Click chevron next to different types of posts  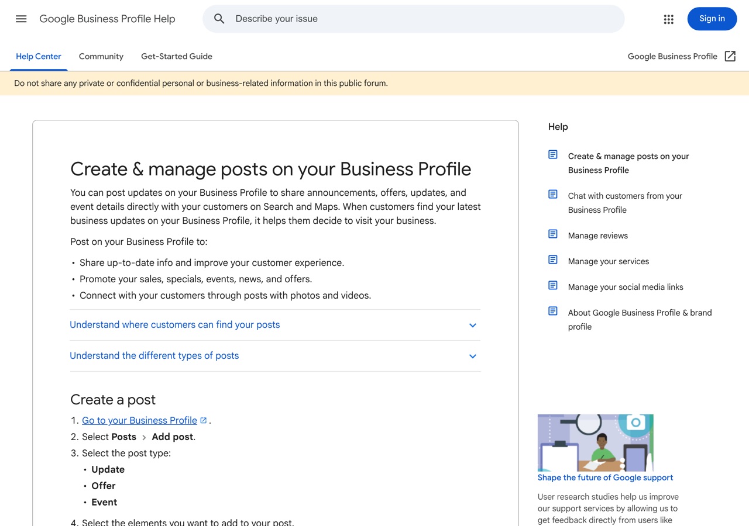pyautogui.click(x=473, y=357)
